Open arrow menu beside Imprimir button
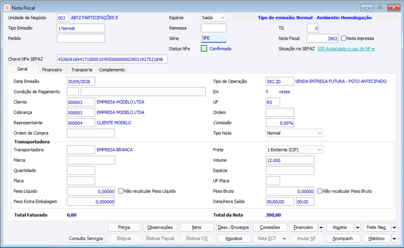This screenshot has width=404, height=248. (358, 227)
